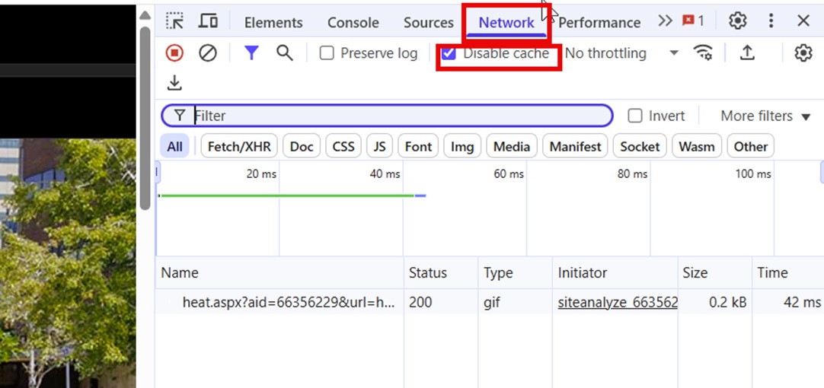Viewport: 824px width, 388px height.
Task: Show more tabs chevron
Action: click(665, 21)
